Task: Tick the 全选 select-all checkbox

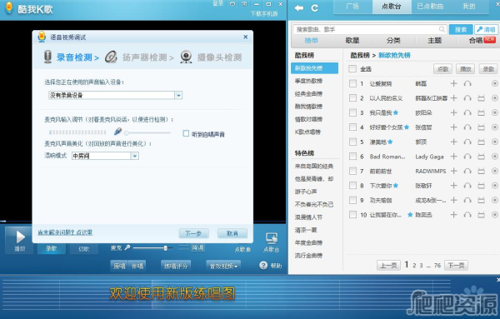Action: (352, 69)
